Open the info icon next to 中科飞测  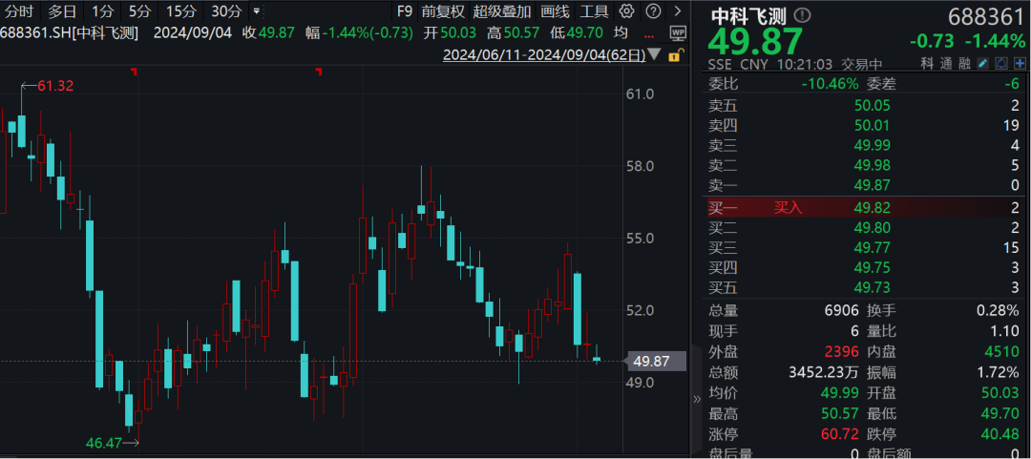[804, 16]
